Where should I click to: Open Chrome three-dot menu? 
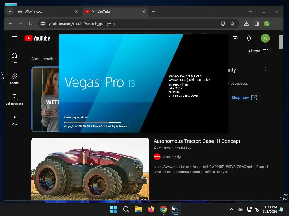point(277,24)
